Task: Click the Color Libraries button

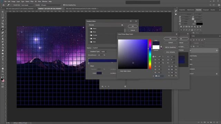Action: [x=170, y=52]
